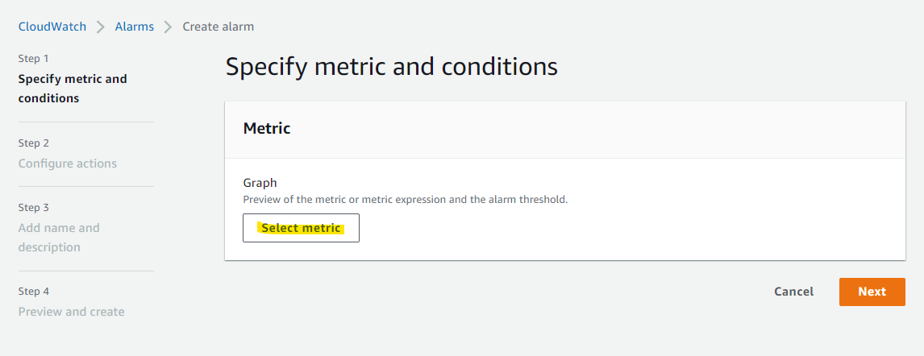924x356 pixels.
Task: Cancel the alarm creation
Action: [x=793, y=292]
